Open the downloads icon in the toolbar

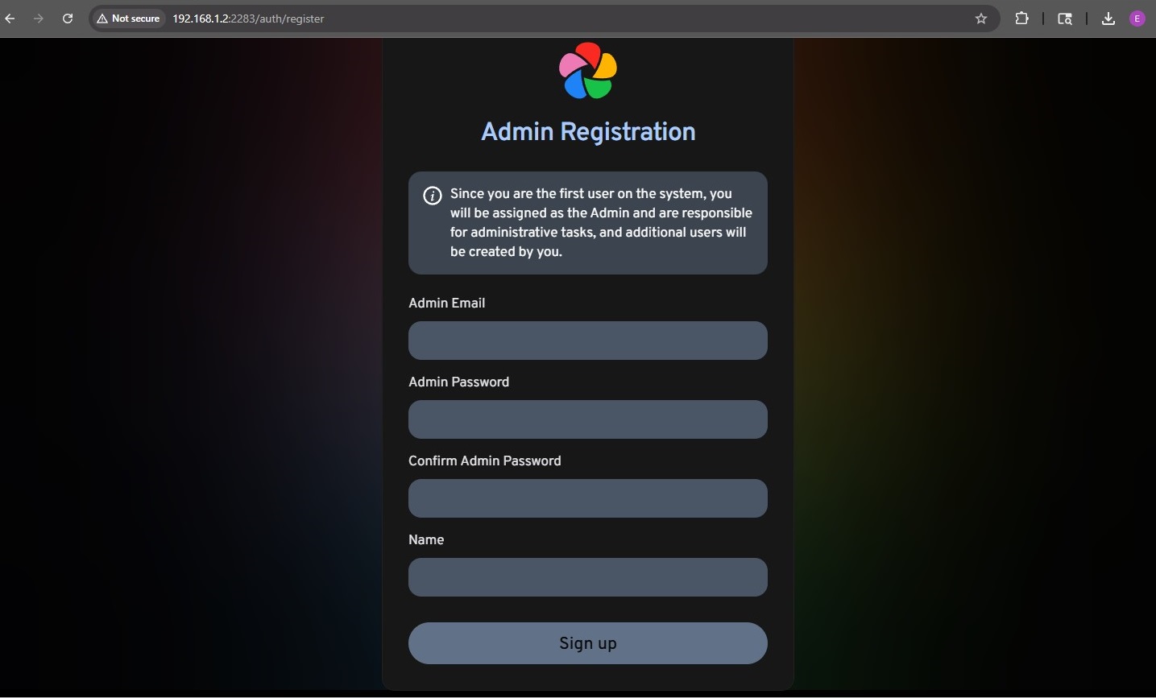[x=1108, y=19]
